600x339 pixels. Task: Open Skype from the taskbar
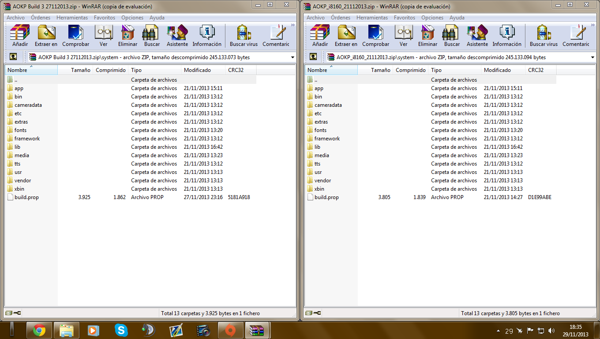point(121,330)
